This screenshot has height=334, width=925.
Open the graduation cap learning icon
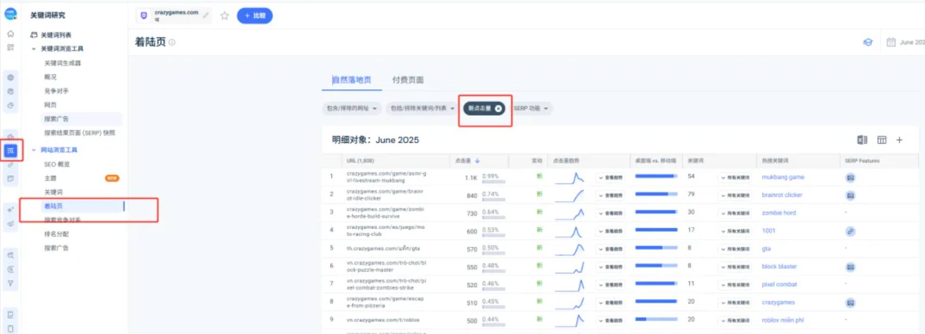[868, 42]
